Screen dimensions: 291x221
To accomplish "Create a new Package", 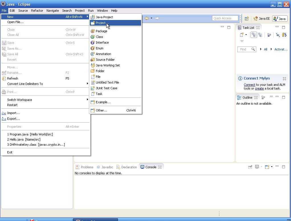I will (115, 31).
